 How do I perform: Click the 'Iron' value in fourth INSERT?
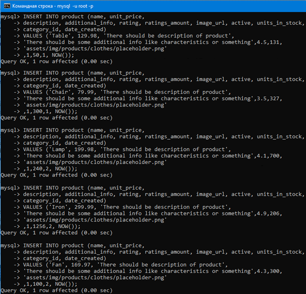[58, 207]
